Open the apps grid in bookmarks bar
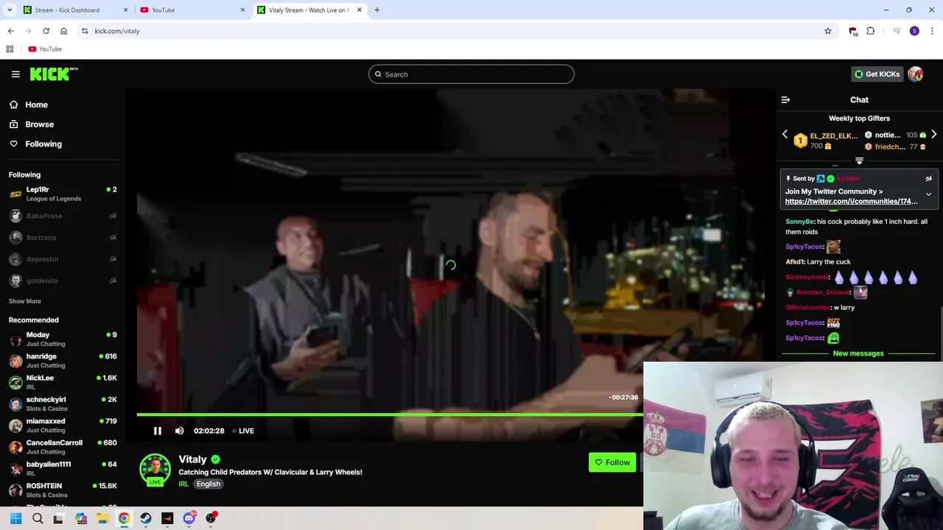This screenshot has width=943, height=530. (10, 49)
